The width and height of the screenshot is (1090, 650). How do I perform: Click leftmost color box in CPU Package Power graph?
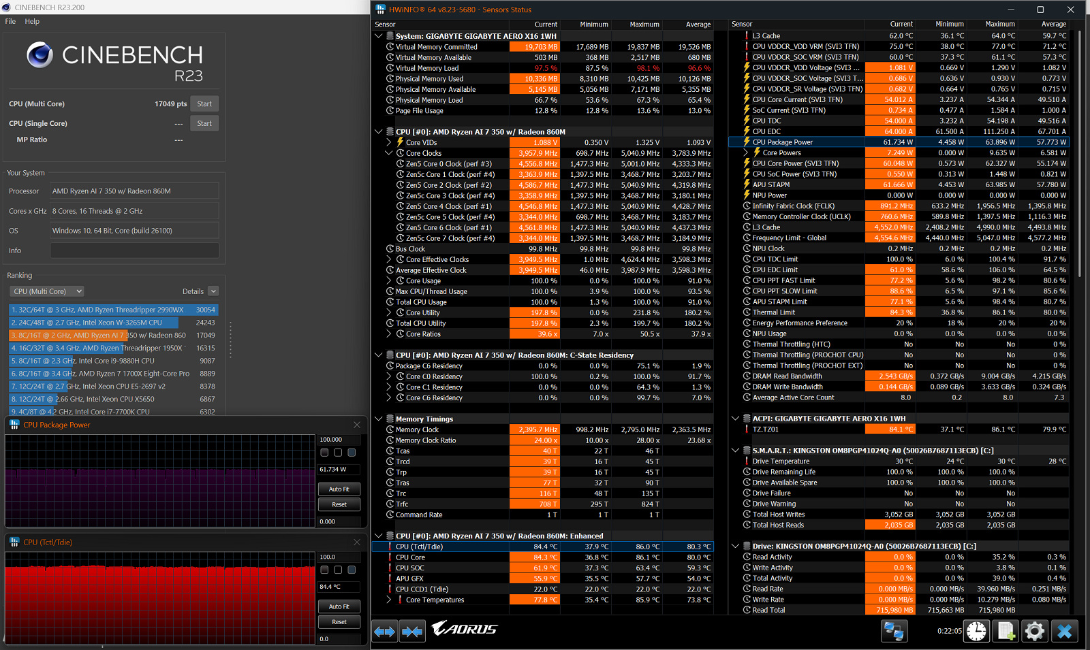click(x=324, y=453)
